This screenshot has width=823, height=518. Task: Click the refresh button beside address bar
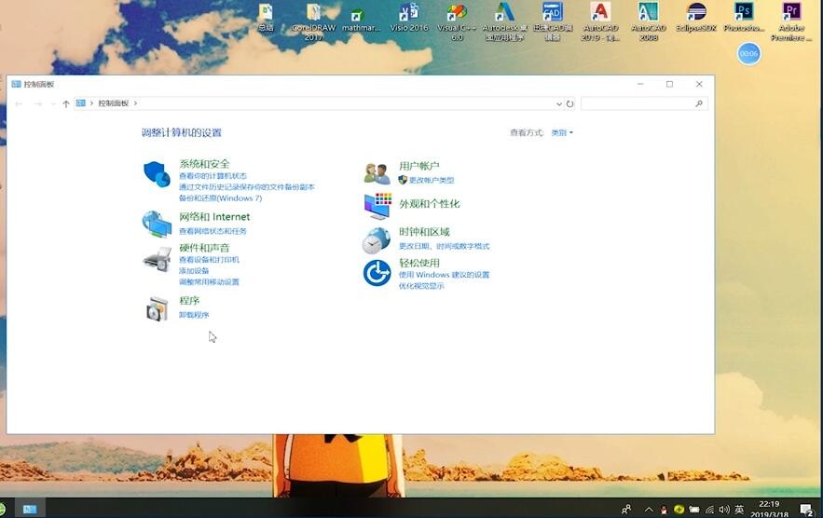(569, 103)
